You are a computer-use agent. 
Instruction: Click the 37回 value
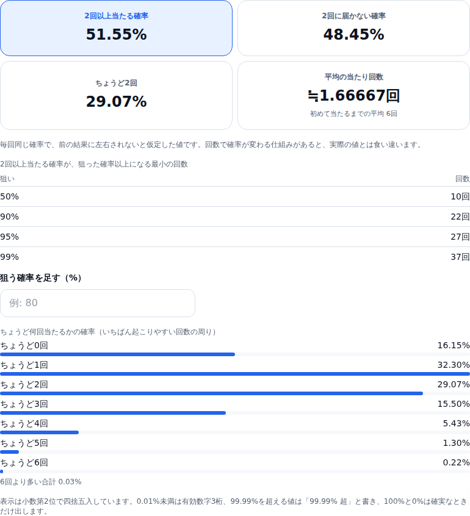pyautogui.click(x=460, y=257)
